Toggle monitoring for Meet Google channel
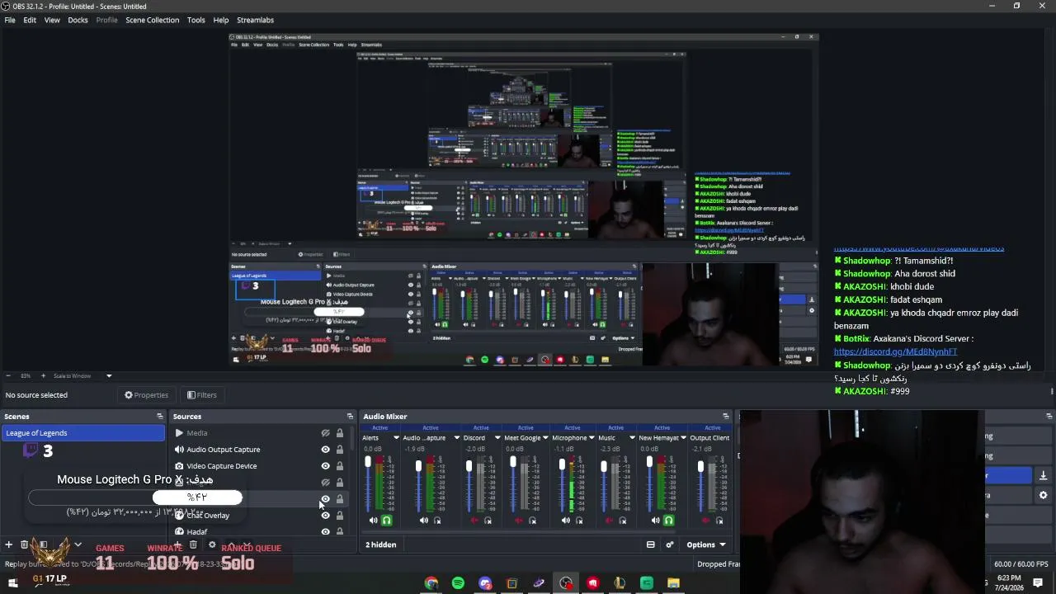Screen dimensions: 1056x594 (532, 521)
